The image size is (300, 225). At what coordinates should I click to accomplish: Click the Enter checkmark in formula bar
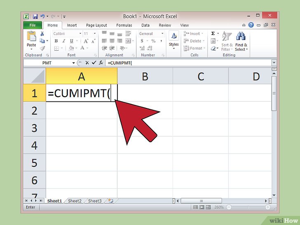point(94,63)
